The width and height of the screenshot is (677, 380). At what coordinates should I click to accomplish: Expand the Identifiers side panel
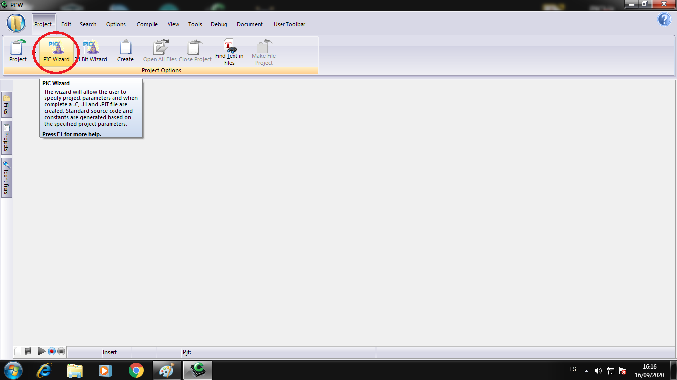point(7,178)
